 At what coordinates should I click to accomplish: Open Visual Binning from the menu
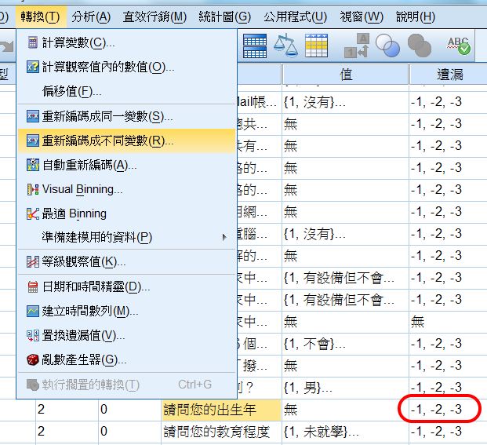pyautogui.click(x=125, y=189)
